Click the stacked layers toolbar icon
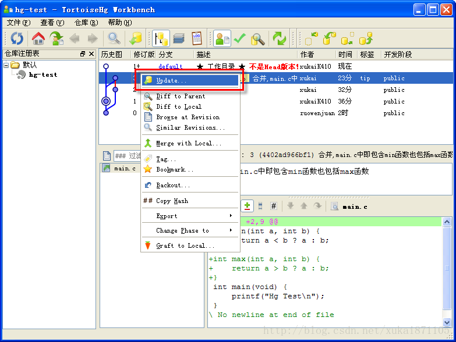 pos(179,38)
